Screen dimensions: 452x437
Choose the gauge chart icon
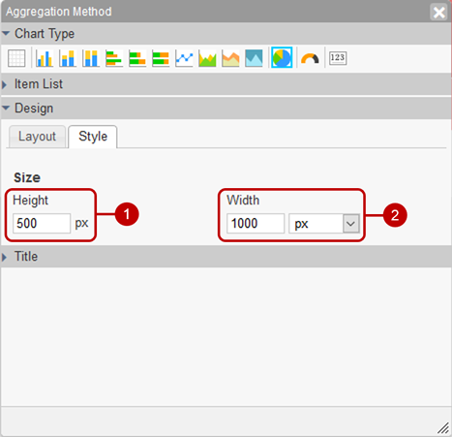pyautogui.click(x=310, y=58)
